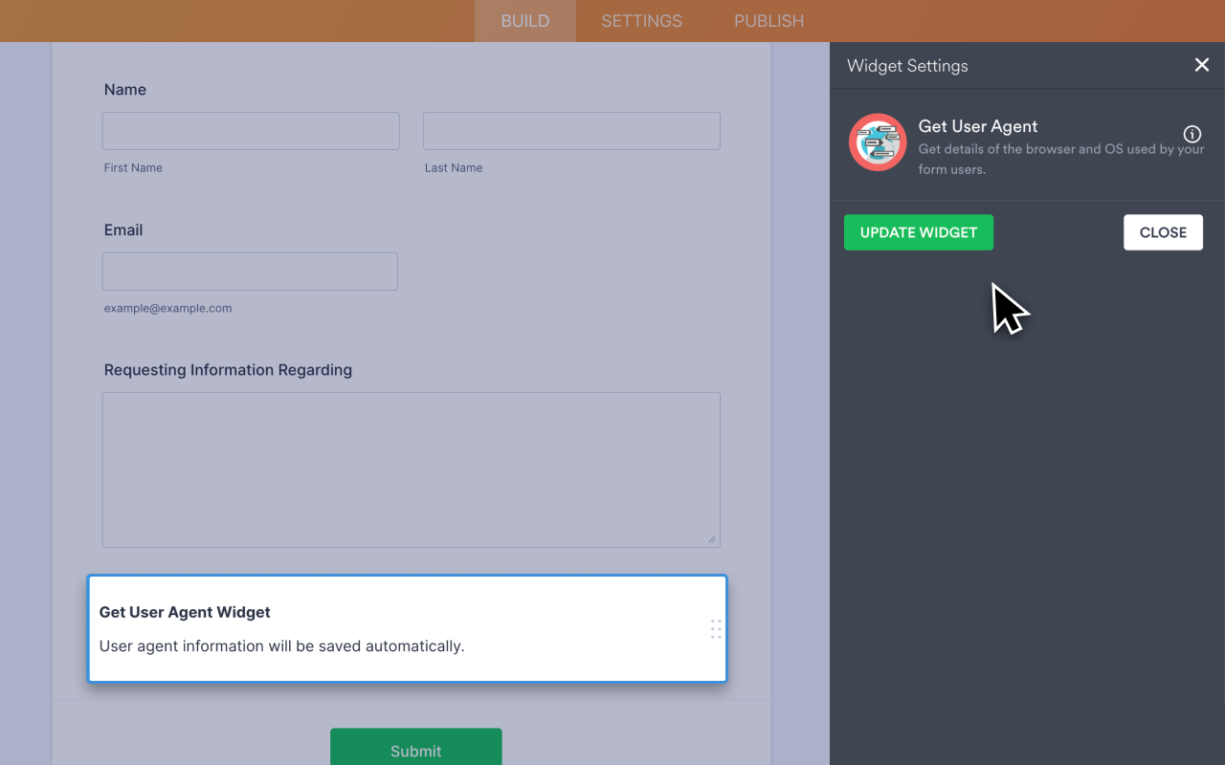Screen dimensions: 1225x765
Task: Click the Submit button on the form
Action: pyautogui.click(x=415, y=751)
